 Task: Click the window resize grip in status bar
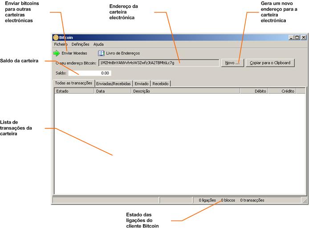305,201
